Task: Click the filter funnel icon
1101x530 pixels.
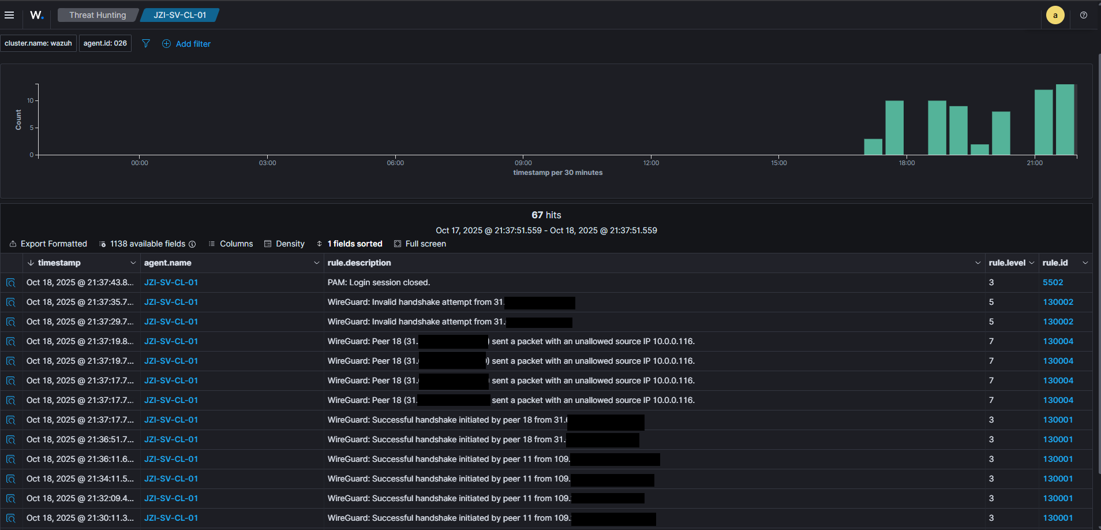Action: pyautogui.click(x=146, y=43)
